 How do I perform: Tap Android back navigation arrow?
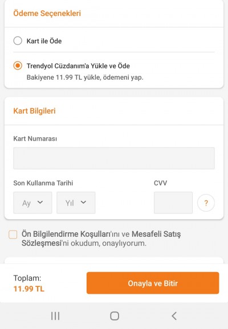click(x=174, y=316)
